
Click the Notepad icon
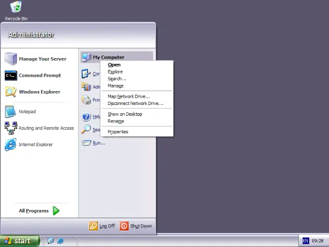(10, 112)
